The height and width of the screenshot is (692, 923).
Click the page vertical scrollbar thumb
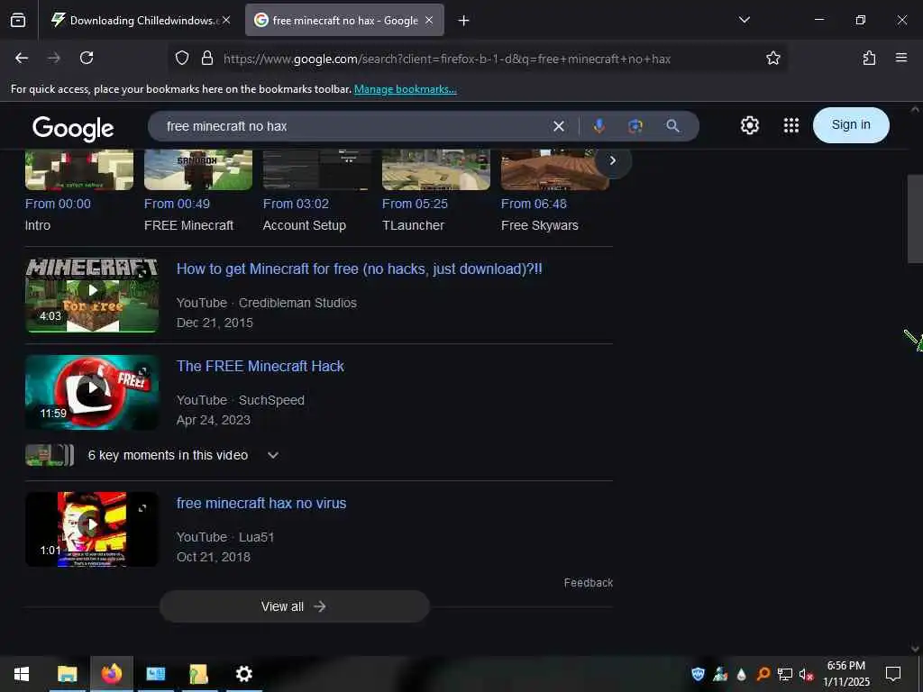point(915,219)
